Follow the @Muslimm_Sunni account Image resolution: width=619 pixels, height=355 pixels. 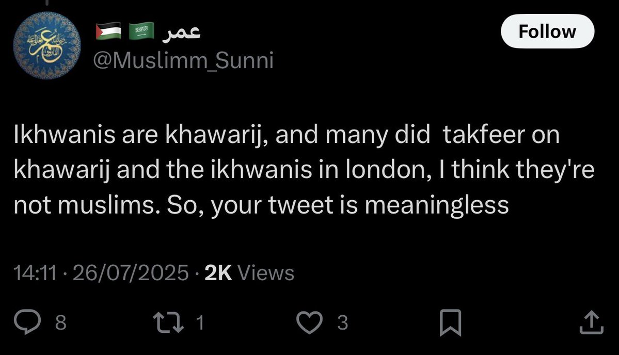[x=547, y=31]
